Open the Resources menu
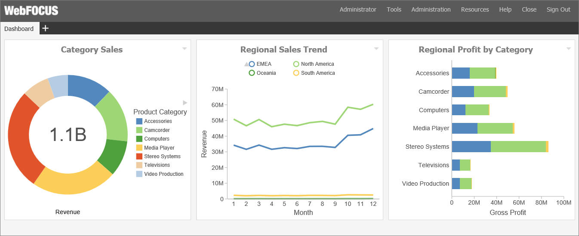Viewport: 579px width, 236px height. click(x=475, y=9)
